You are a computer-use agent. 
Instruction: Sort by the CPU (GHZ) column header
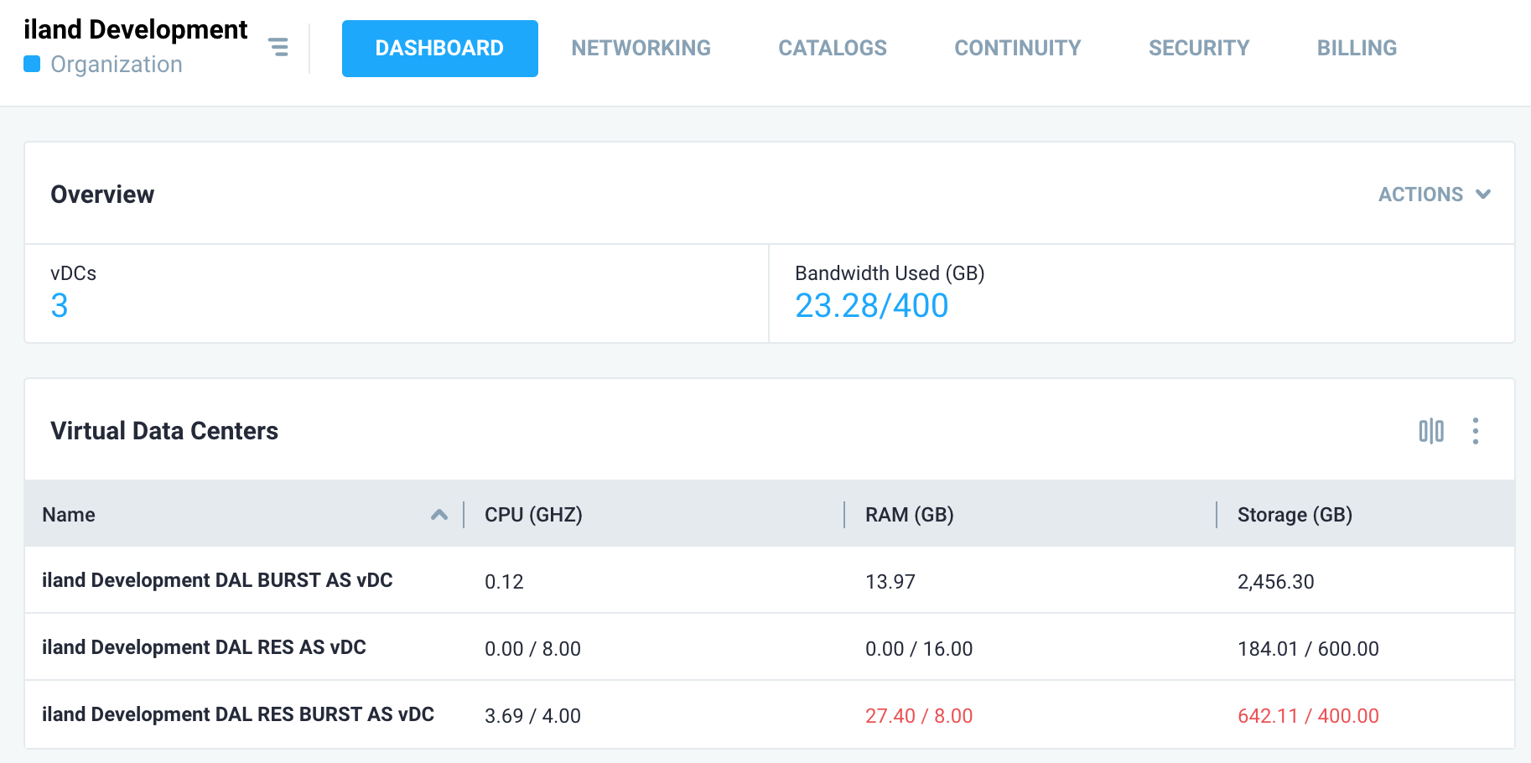533,515
